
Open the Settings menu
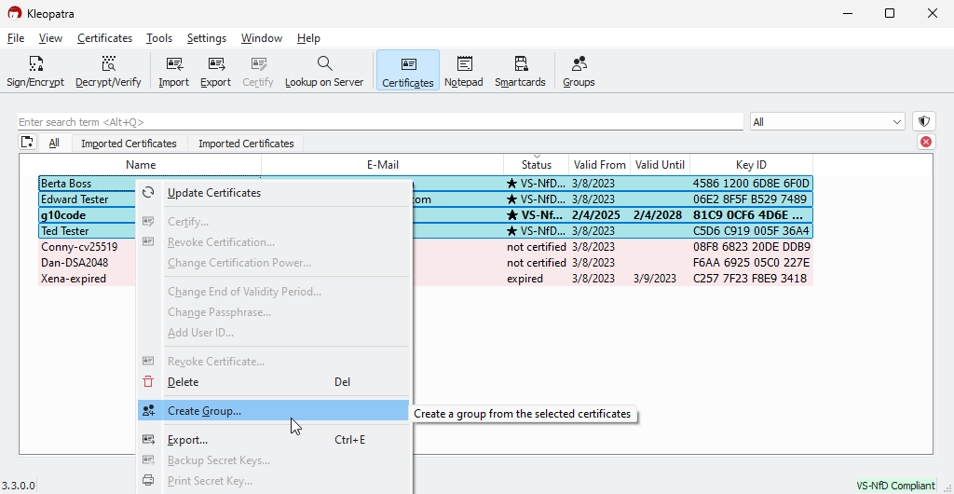click(207, 37)
